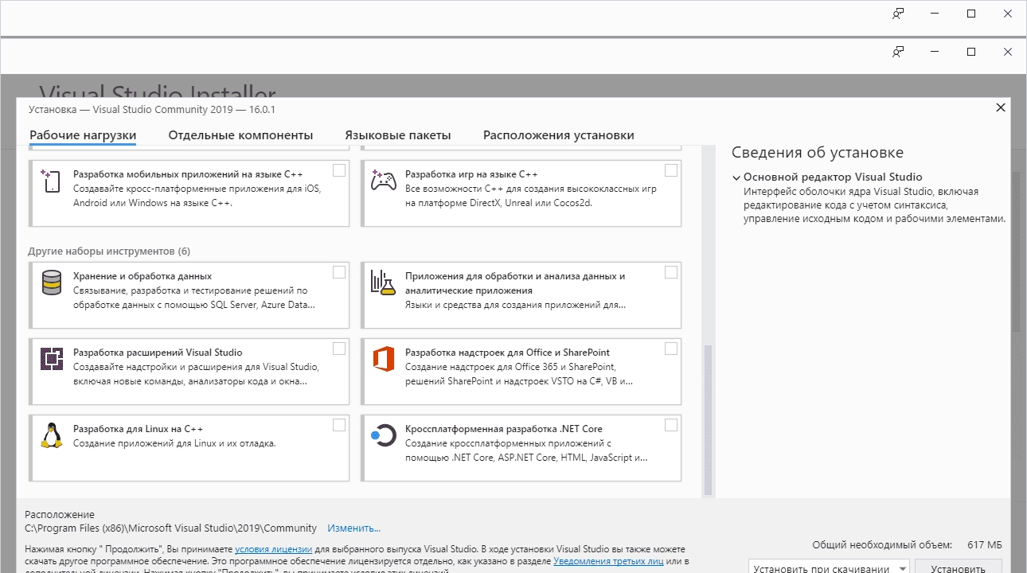1027x573 pixels.
Task: Open the Установить при скачивании dropdown
Action: (x=829, y=567)
